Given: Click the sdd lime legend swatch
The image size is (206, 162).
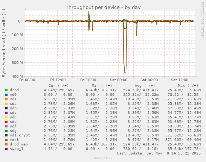Looking at the screenshot, I should (x=6, y=117).
